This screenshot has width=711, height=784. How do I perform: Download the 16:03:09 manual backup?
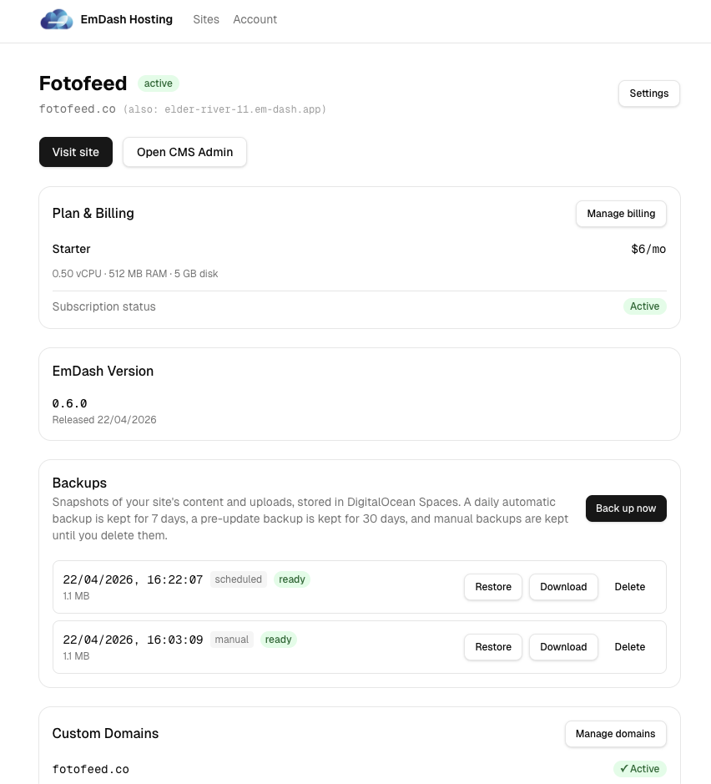click(563, 647)
